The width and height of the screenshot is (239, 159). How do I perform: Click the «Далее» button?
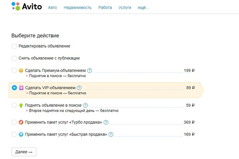point(24,152)
